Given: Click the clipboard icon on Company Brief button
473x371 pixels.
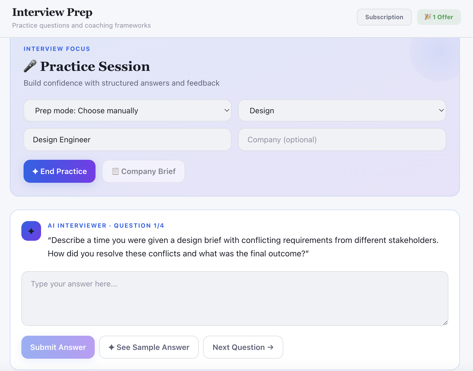Looking at the screenshot, I should coord(116,171).
